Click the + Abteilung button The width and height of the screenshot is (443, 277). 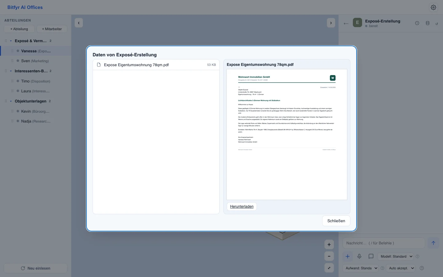[x=19, y=29]
